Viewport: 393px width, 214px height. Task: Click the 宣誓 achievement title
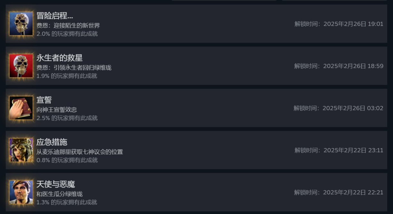tap(44, 100)
